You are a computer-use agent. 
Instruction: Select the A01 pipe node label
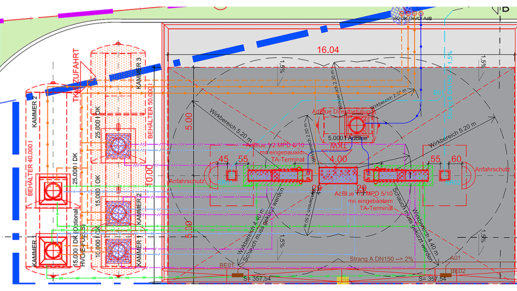[x=455, y=258]
